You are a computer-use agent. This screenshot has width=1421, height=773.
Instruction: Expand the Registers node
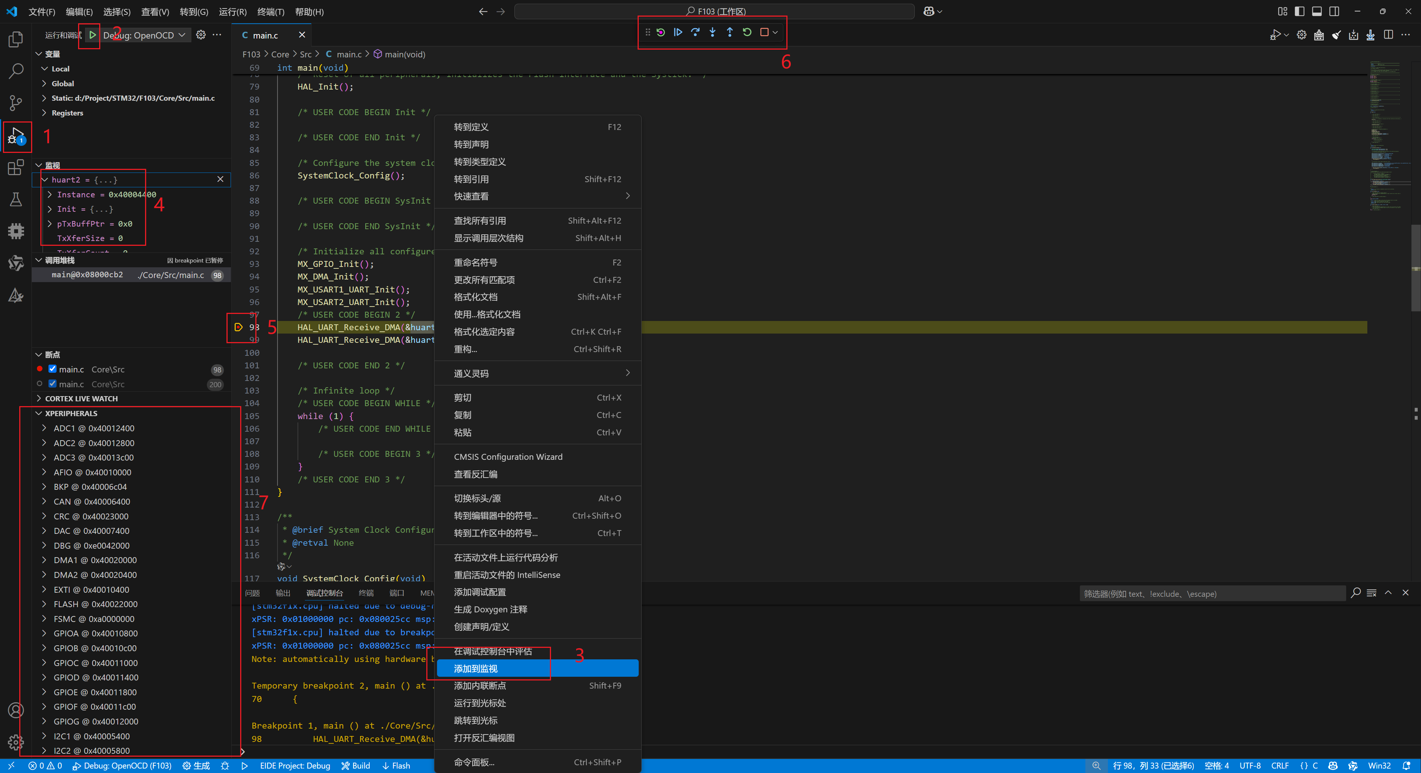[x=44, y=113]
